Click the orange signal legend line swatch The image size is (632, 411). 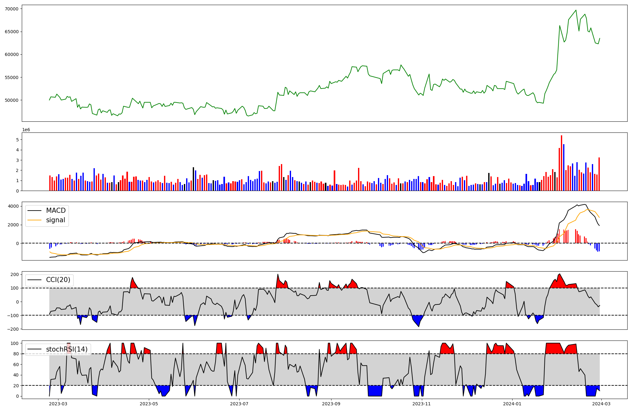(x=34, y=220)
